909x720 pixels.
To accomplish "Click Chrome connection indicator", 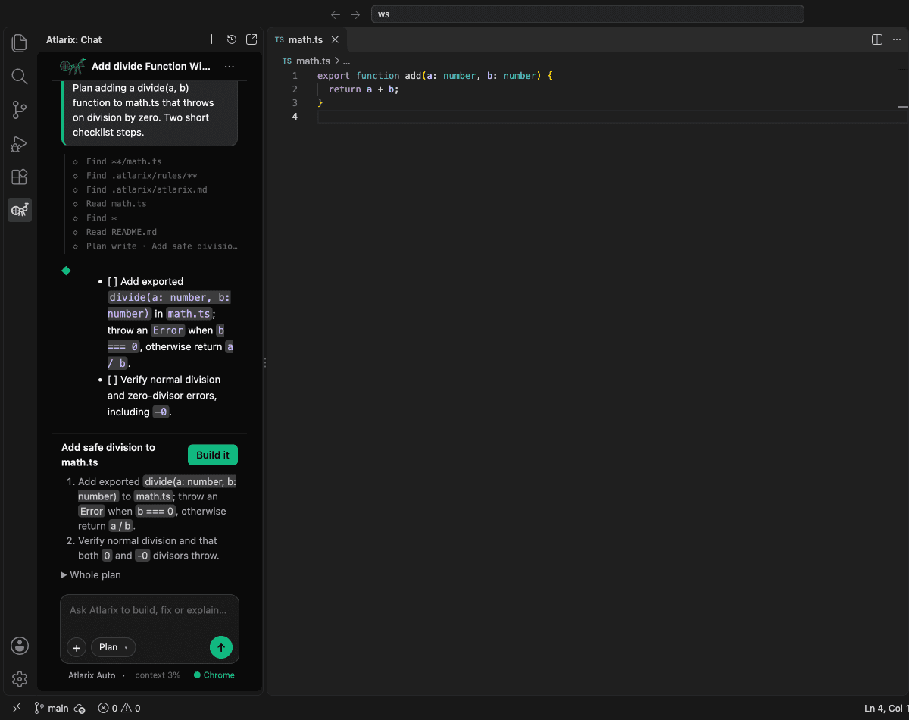I will 214,675.
